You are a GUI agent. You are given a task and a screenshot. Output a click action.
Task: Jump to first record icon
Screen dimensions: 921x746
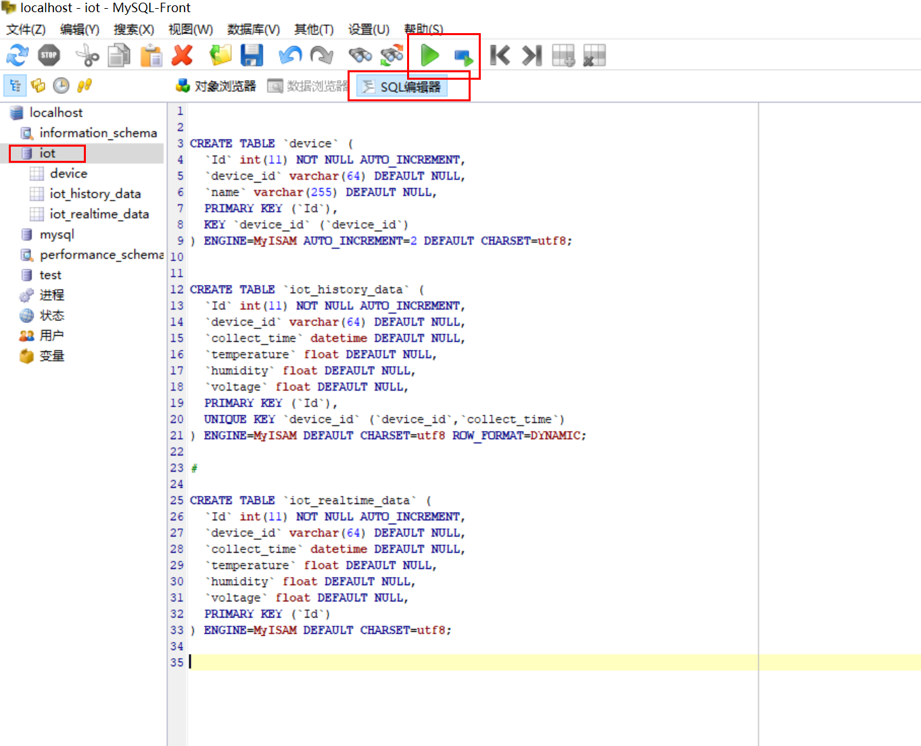pos(500,55)
